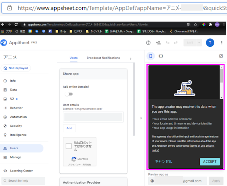227x186 pixels.
Task: Open the AppSheet help question mark icon
Action: coord(148,43)
